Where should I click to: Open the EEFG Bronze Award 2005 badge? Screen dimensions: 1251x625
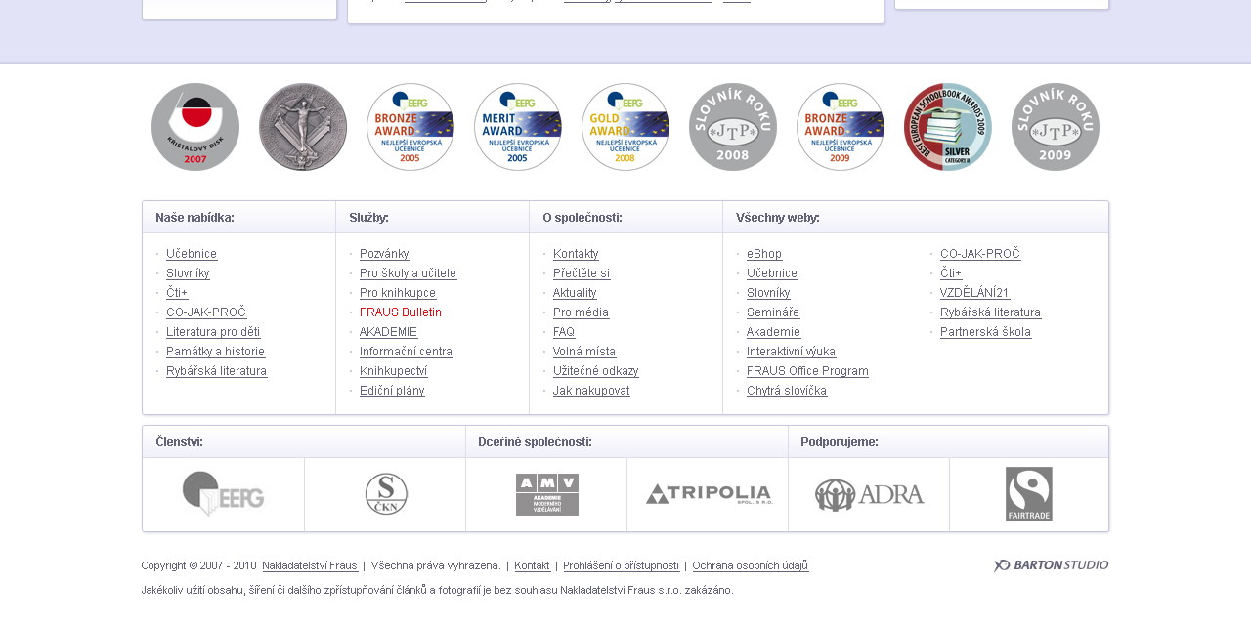click(x=410, y=127)
